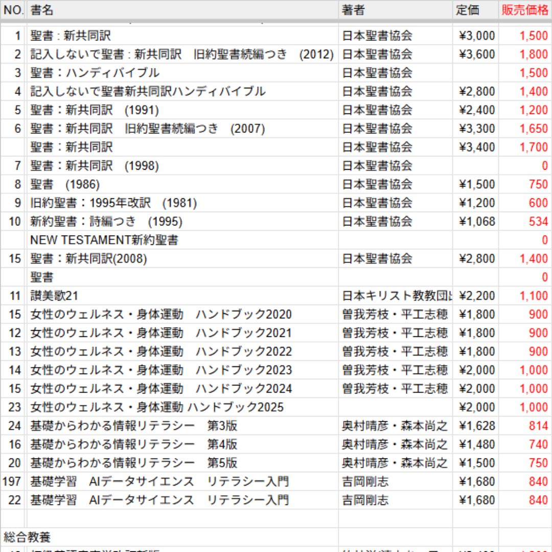Select the NEW TESTAMENT新約聖書 cell

coord(182,240)
